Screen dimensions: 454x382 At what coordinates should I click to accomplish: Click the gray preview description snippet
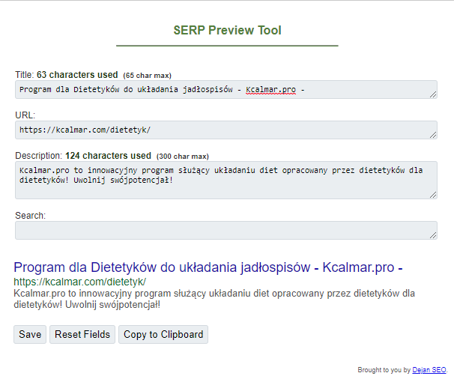[x=214, y=299]
